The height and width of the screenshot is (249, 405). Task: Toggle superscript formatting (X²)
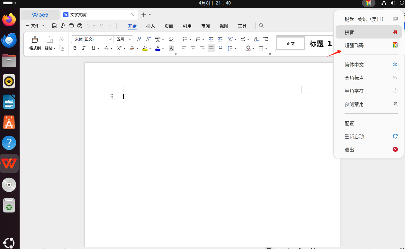click(x=119, y=48)
